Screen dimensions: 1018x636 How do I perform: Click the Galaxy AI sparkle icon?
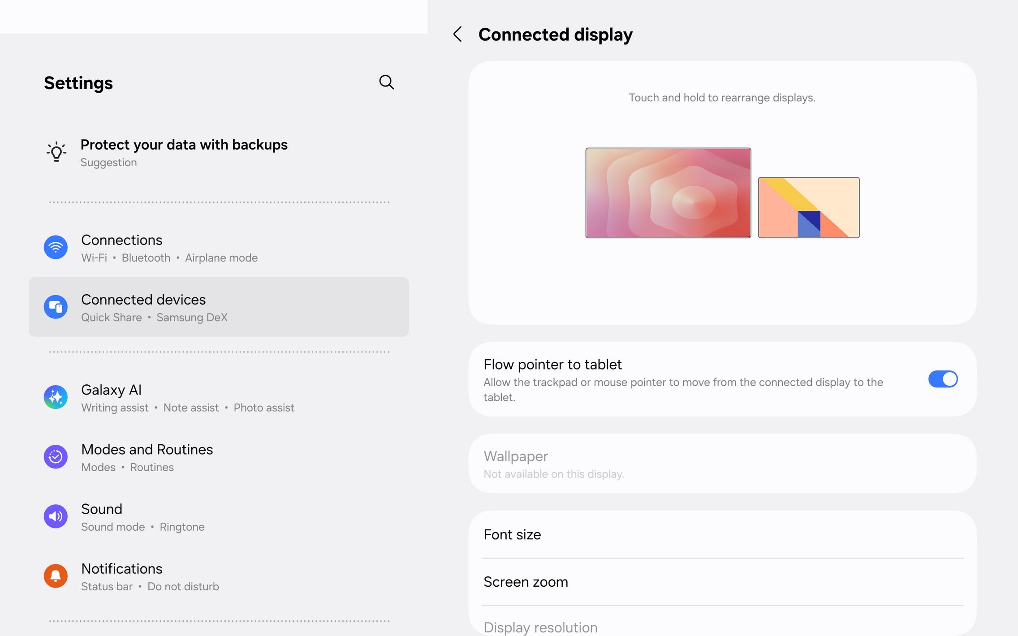[x=56, y=397]
